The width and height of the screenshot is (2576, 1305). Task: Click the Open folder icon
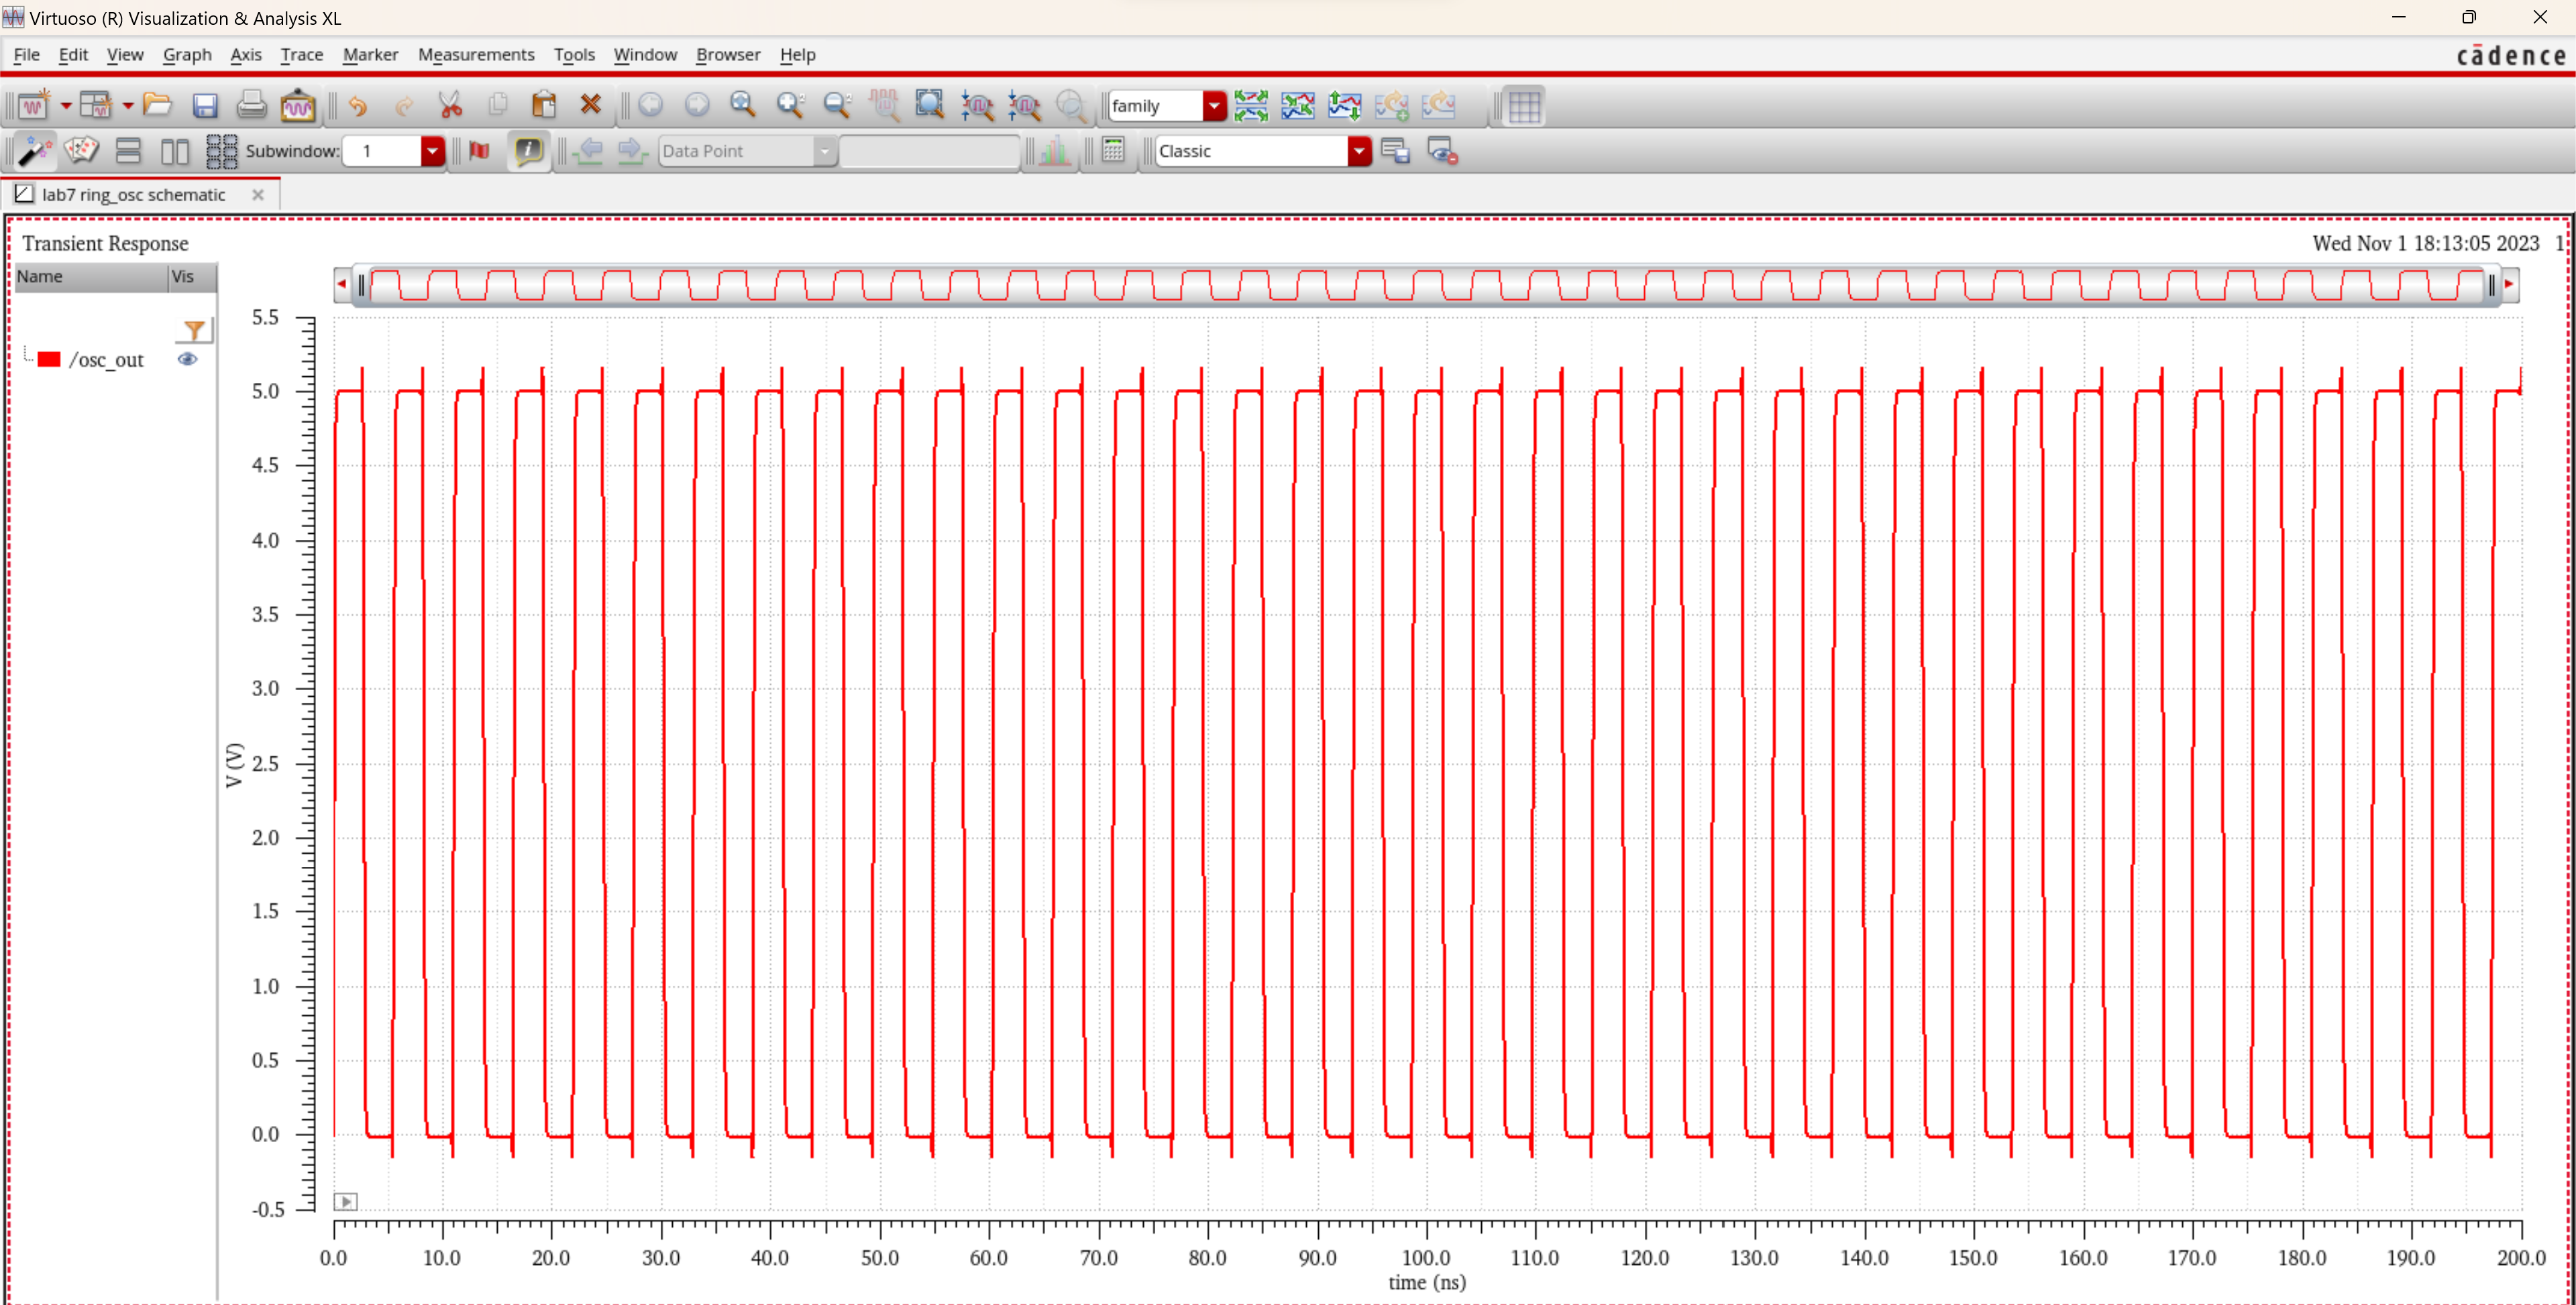(157, 105)
